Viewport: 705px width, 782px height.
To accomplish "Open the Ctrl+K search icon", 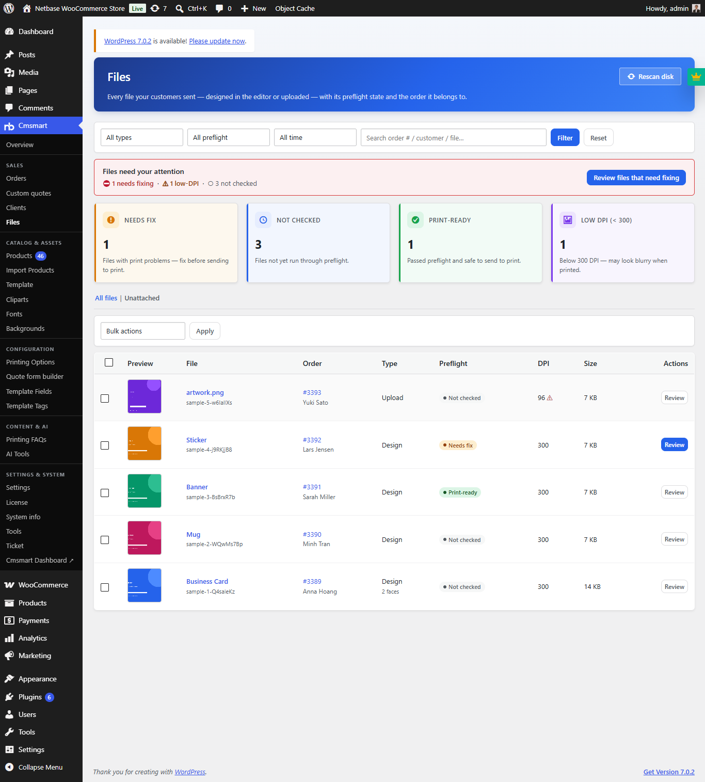I will [180, 9].
